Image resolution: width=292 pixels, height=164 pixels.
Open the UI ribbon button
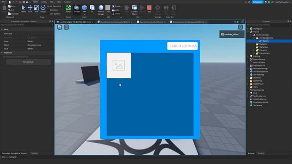click(x=92, y=9)
